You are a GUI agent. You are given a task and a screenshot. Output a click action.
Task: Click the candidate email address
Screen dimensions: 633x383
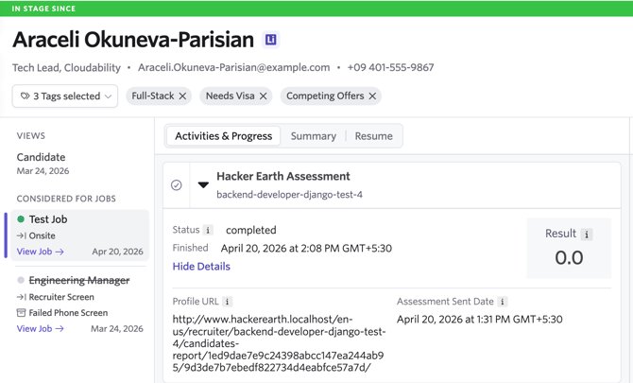pos(233,67)
